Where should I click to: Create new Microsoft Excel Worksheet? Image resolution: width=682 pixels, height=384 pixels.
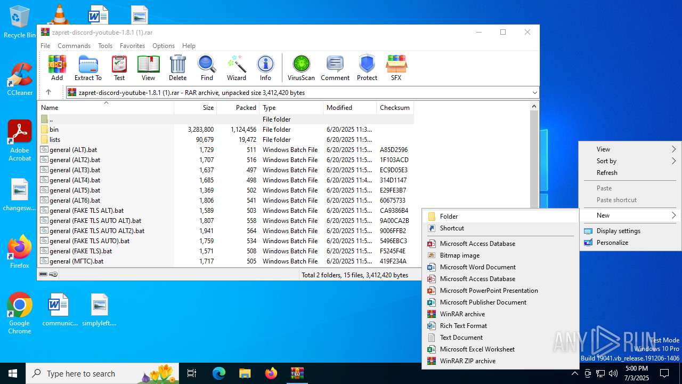(500, 349)
